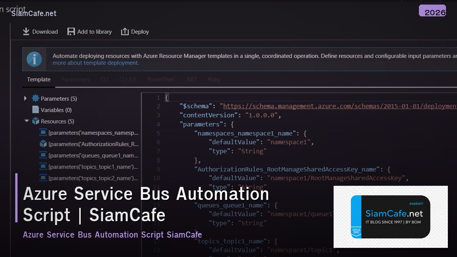457x257 pixels.
Task: Expand the Parameters (5) tree node
Action: [x=25, y=98]
